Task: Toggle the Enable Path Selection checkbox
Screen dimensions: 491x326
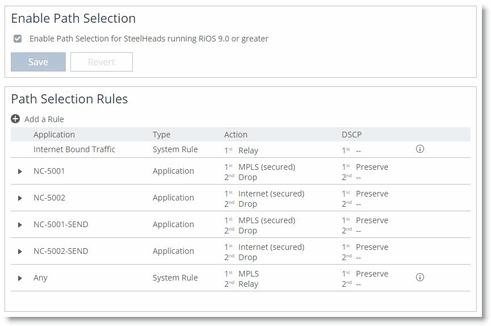Action: click(x=18, y=39)
